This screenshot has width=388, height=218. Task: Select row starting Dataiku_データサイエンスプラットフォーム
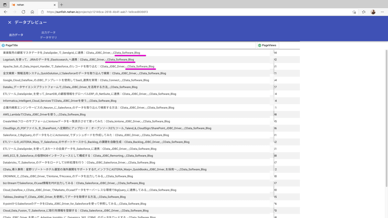coord(150,87)
